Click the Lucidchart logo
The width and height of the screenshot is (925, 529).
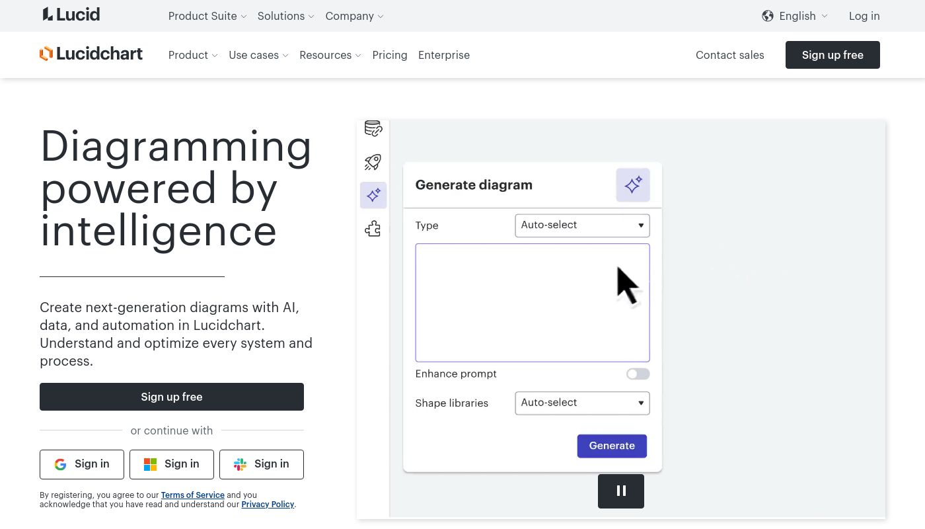91,54
